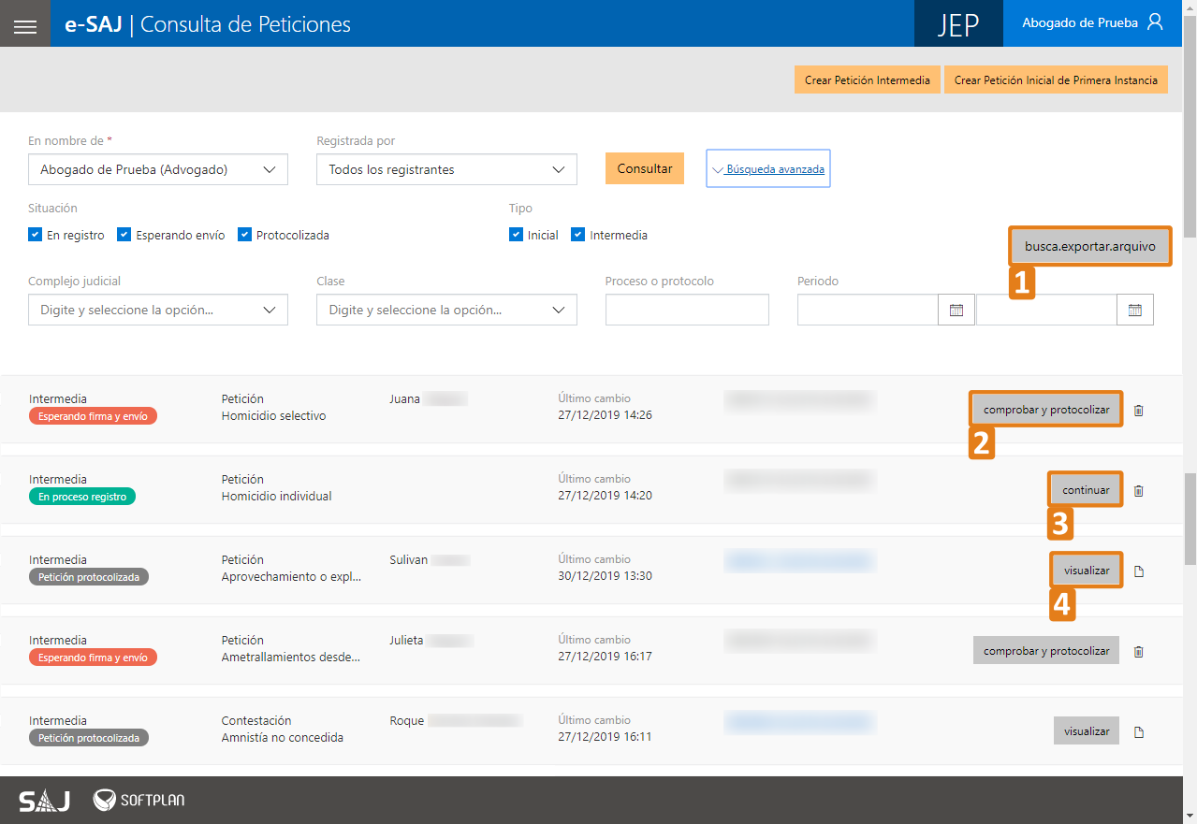Delete the Homicidio individual petition
Image resolution: width=1197 pixels, height=824 pixels.
point(1139,490)
